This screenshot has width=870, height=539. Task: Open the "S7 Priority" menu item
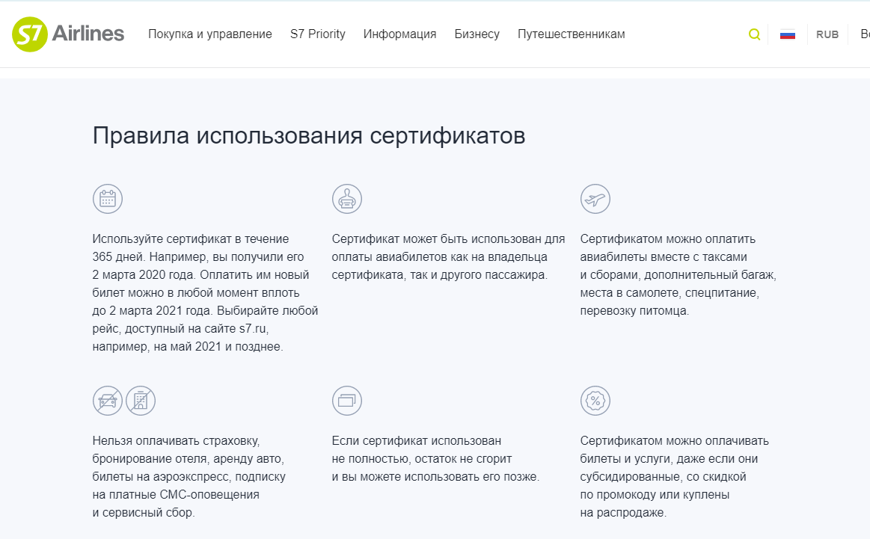(x=318, y=34)
